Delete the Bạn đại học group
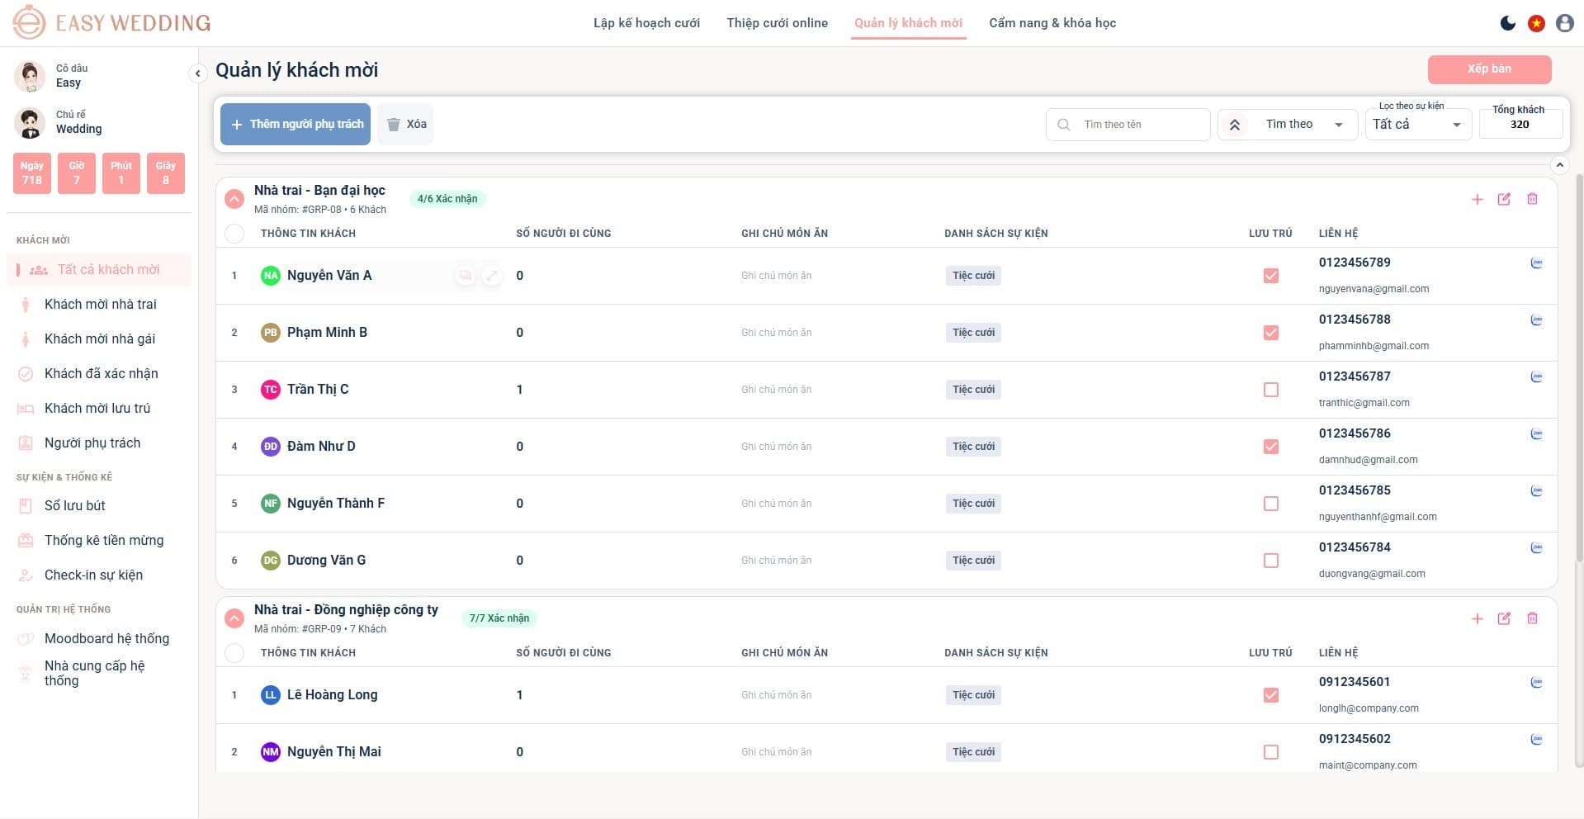Viewport: 1584px width, 819px height. point(1532,199)
